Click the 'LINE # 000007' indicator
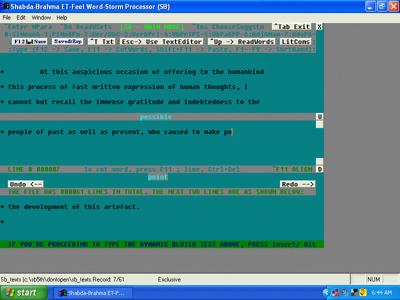Screen dimensions: 400x300 (34, 169)
